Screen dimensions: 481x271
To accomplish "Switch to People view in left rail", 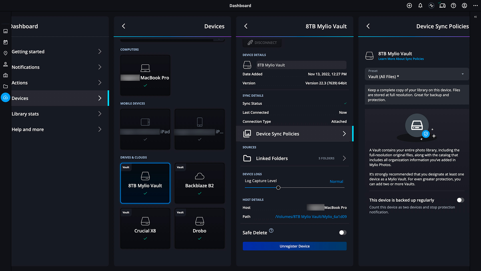I will click(6, 64).
